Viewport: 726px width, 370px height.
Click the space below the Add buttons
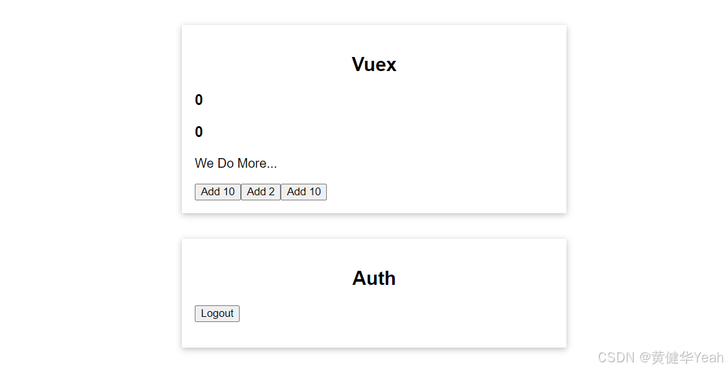click(x=256, y=205)
